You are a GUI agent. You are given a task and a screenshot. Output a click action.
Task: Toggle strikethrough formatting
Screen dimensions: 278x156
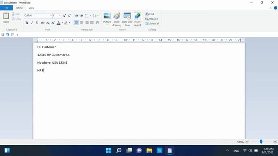(43, 23)
